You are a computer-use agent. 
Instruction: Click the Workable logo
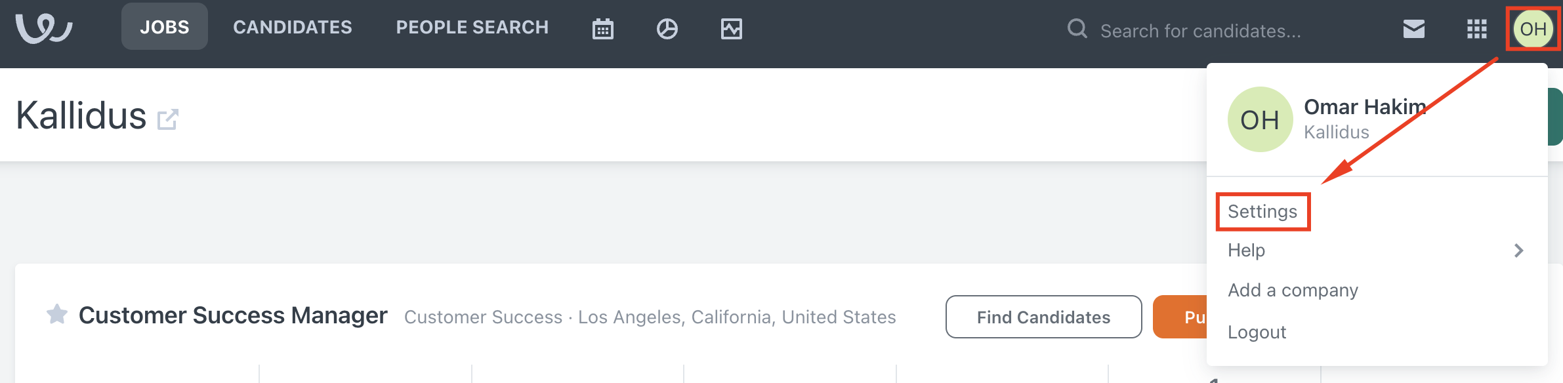coord(44,28)
